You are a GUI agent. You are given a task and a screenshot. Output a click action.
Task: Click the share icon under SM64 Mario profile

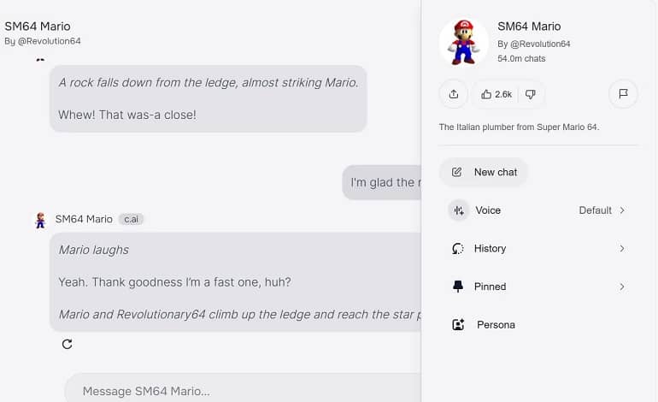[x=453, y=94]
